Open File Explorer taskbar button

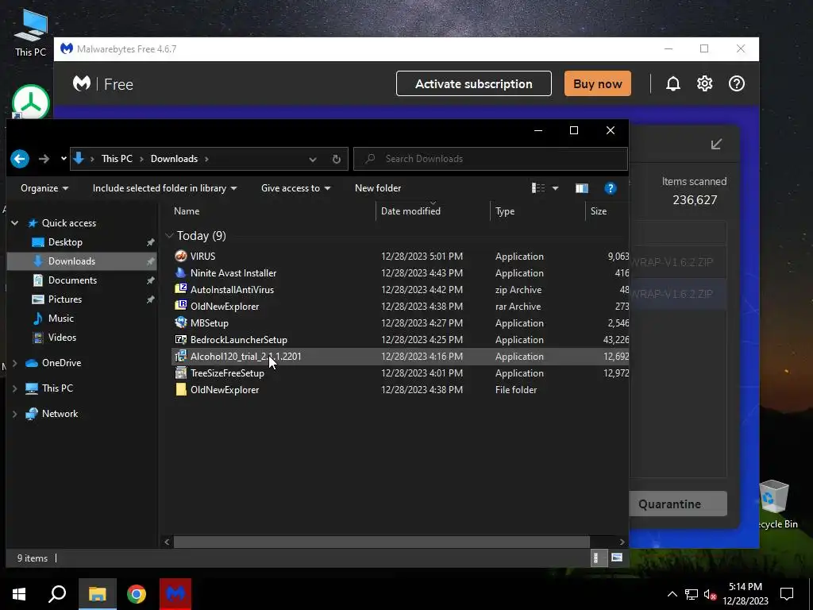pos(97,594)
